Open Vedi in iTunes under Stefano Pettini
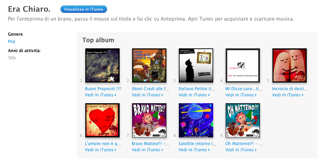325x167 pixels. [x=194, y=95]
